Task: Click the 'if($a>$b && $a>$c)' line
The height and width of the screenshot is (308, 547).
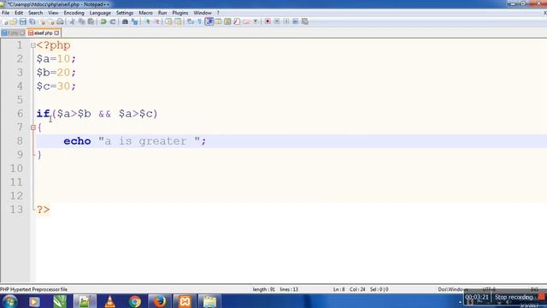Action: [97, 114]
